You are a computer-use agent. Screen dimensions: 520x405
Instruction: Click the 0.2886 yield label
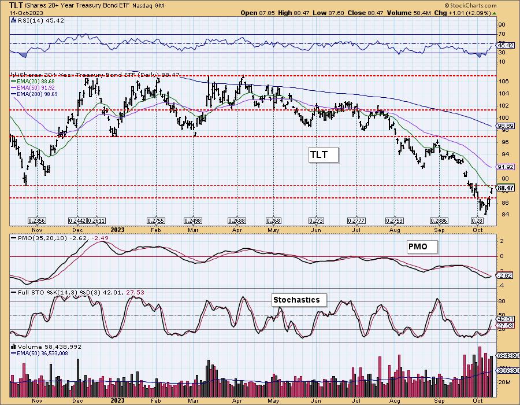pyautogui.click(x=439, y=221)
